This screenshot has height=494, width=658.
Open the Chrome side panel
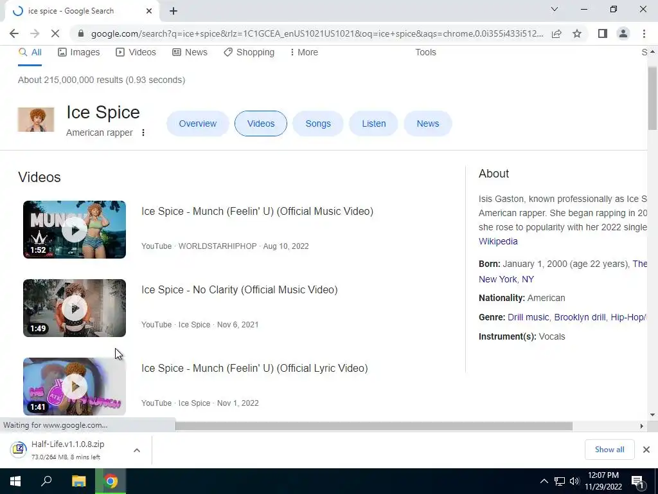tap(603, 33)
